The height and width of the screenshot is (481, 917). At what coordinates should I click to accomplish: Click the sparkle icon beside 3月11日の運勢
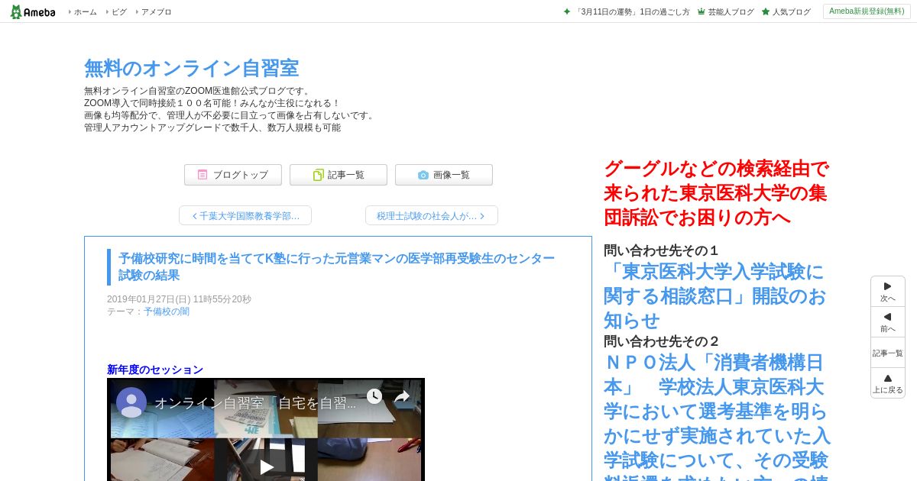(x=567, y=12)
